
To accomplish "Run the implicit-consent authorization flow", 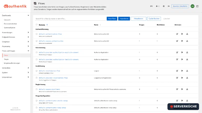I will coord(182,59).
